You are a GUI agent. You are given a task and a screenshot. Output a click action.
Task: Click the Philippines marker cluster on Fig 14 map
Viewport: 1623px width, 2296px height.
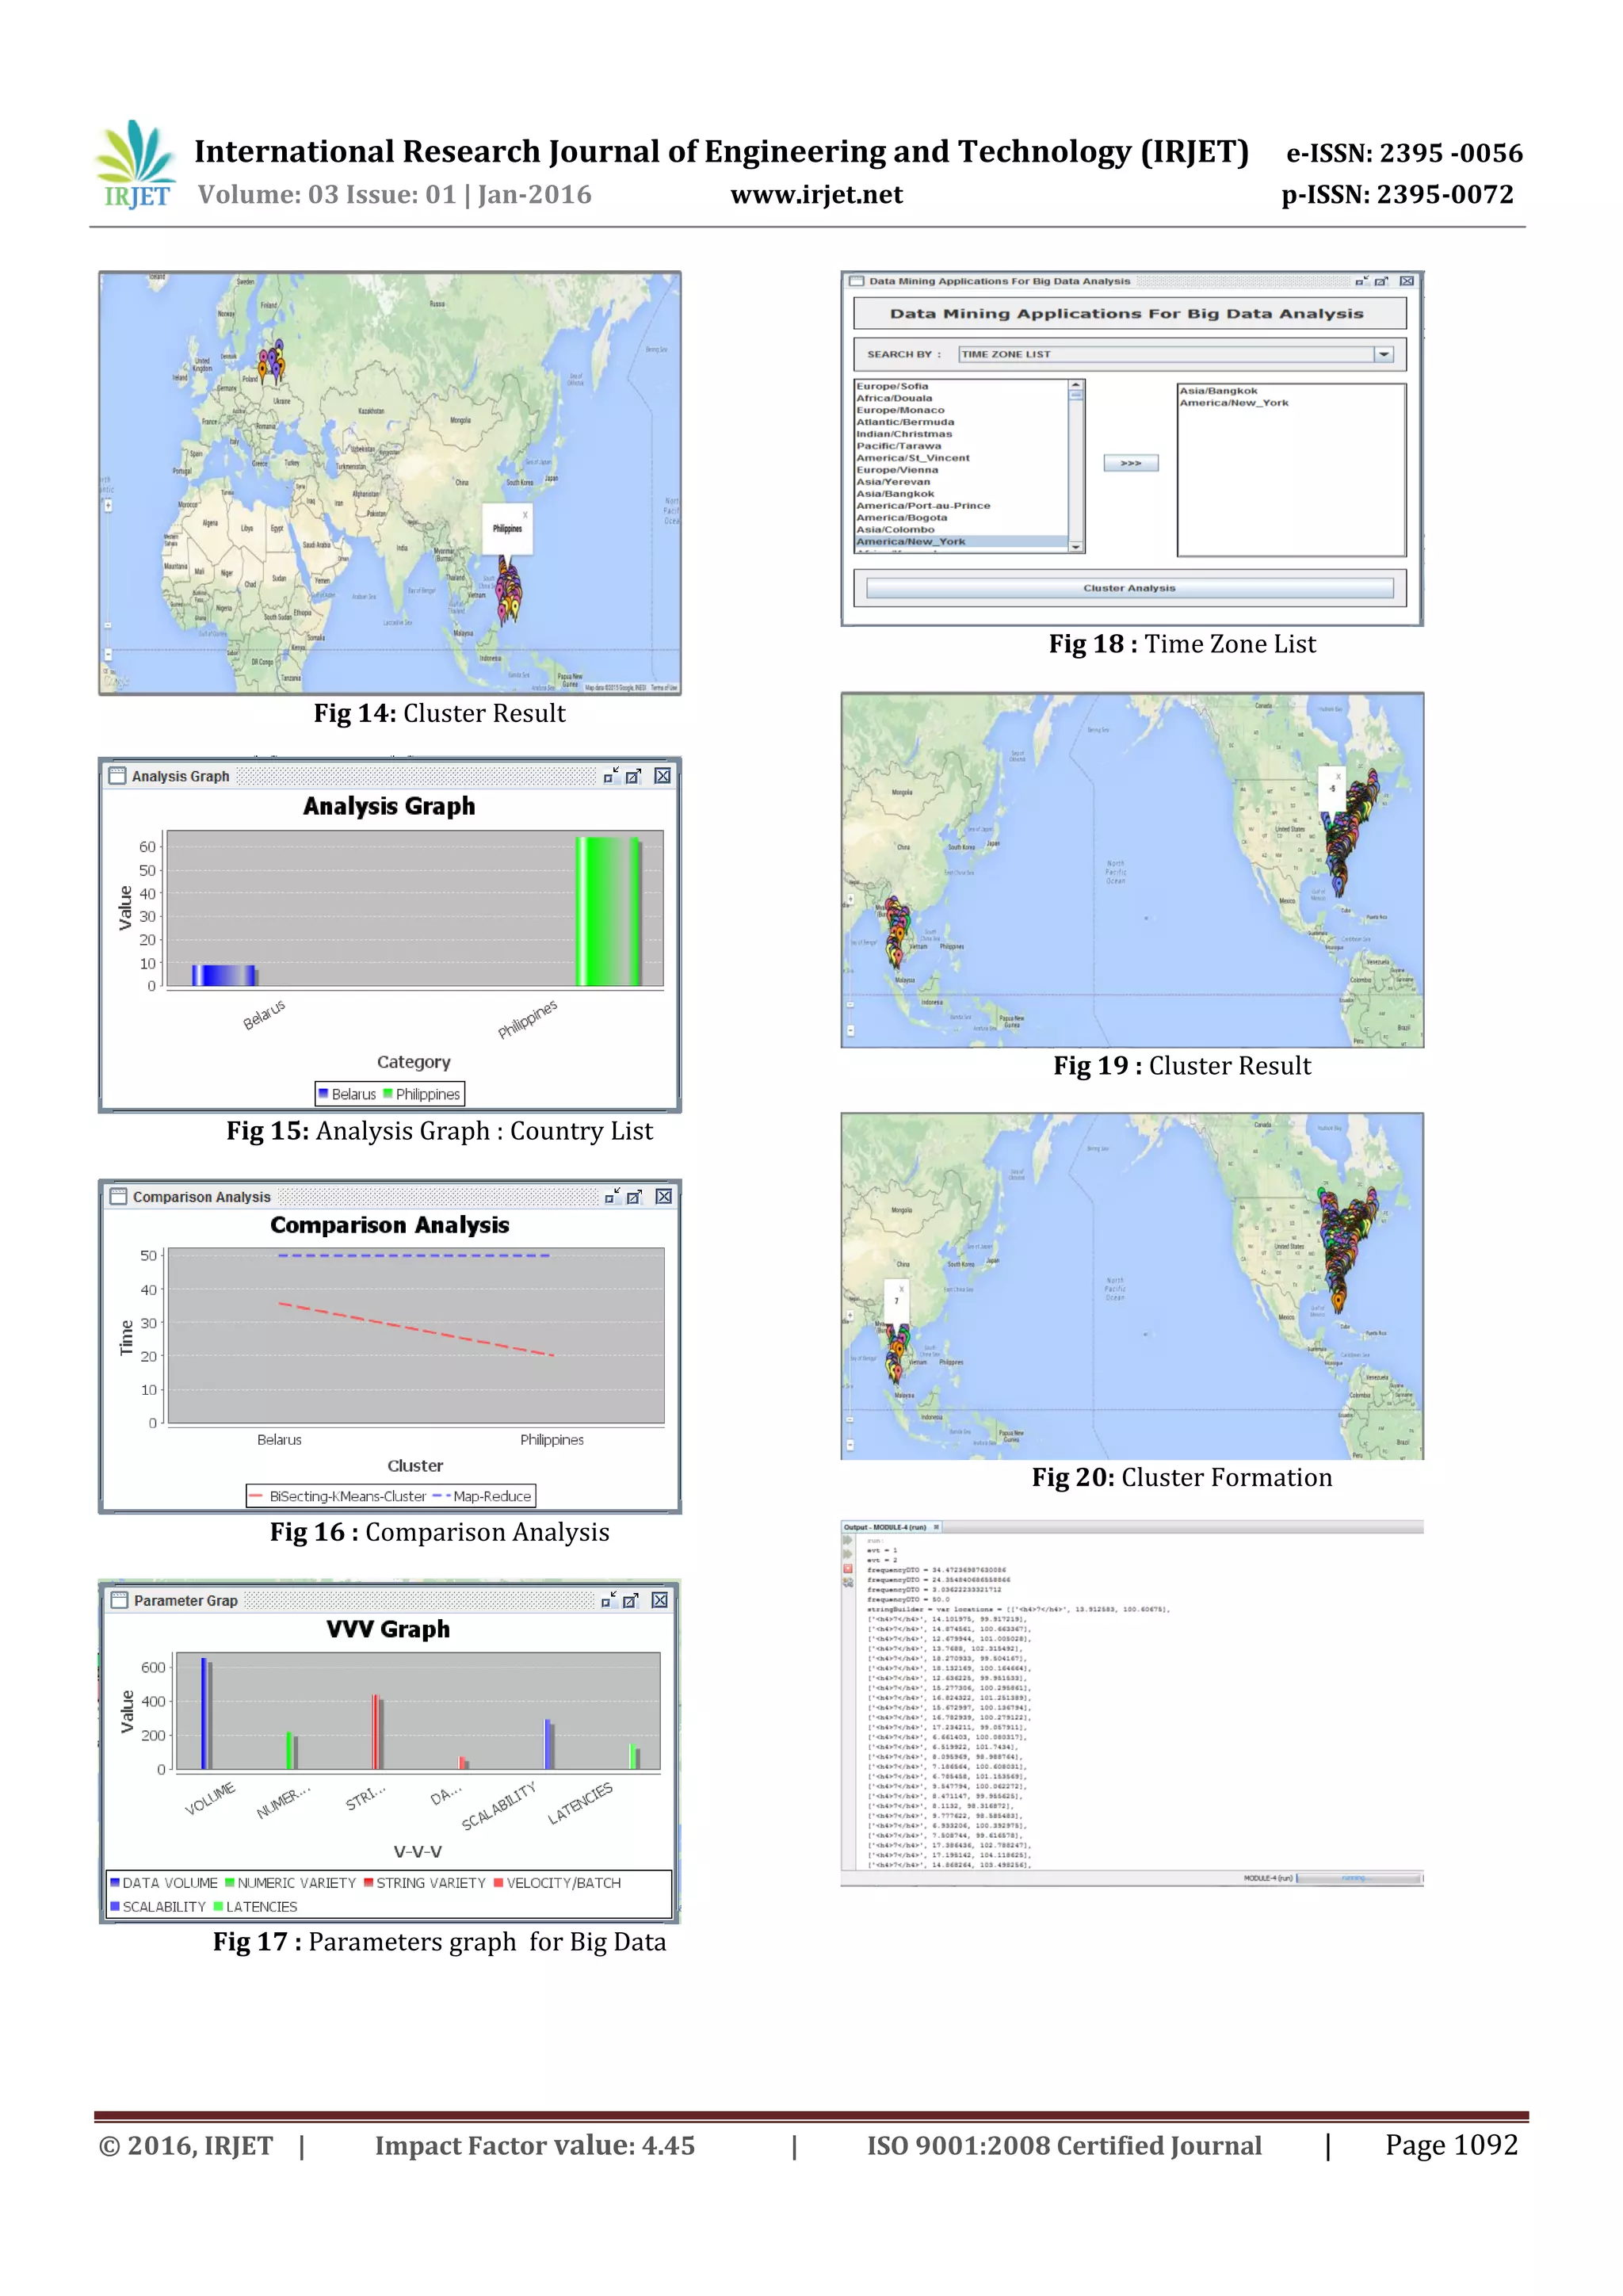(509, 591)
